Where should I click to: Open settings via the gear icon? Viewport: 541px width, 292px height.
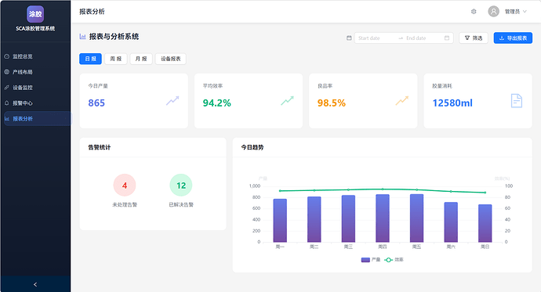pos(474,12)
